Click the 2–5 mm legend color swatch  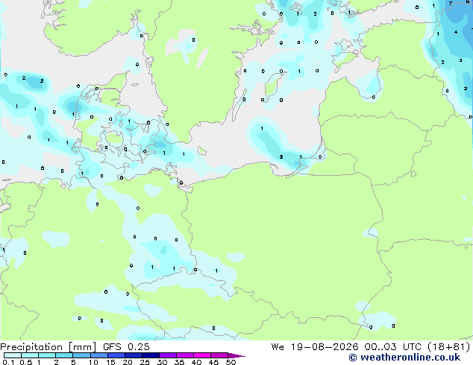pyautogui.click(x=64, y=355)
